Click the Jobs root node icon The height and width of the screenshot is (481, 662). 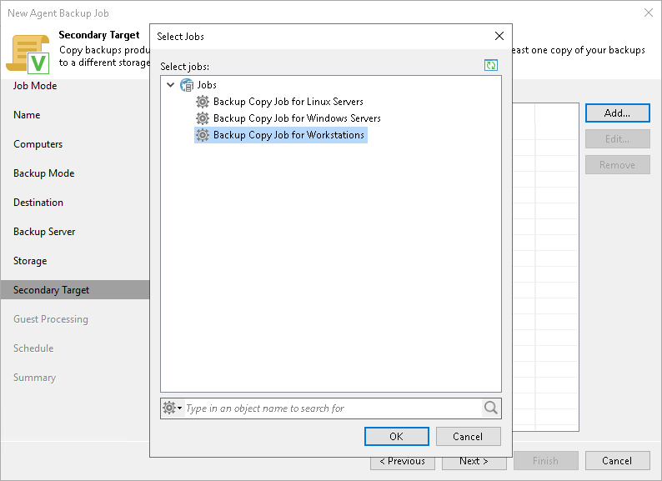[187, 85]
